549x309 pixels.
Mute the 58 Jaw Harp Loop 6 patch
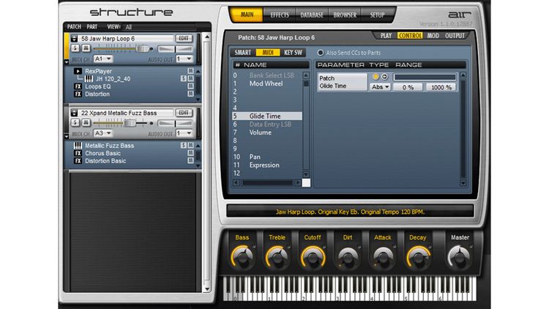(86, 48)
